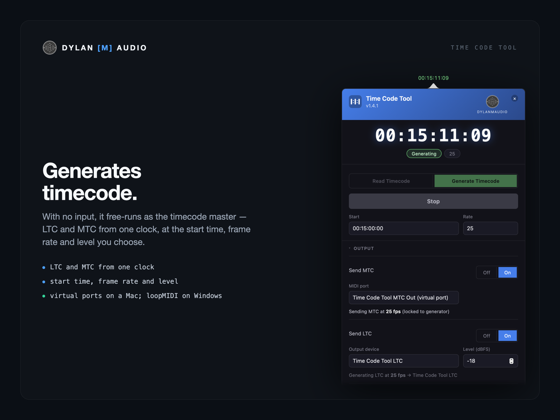Turn Send LTC off
The image size is (560, 420).
(486, 336)
